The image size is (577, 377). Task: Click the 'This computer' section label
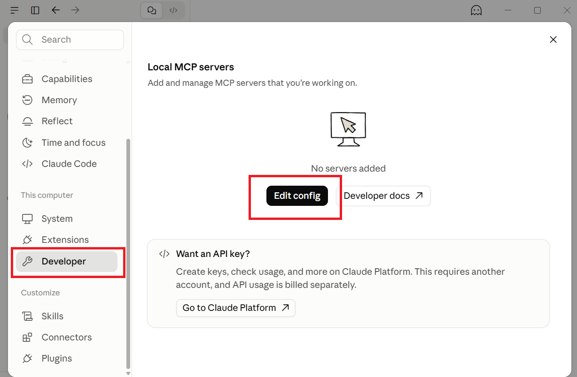coord(47,195)
